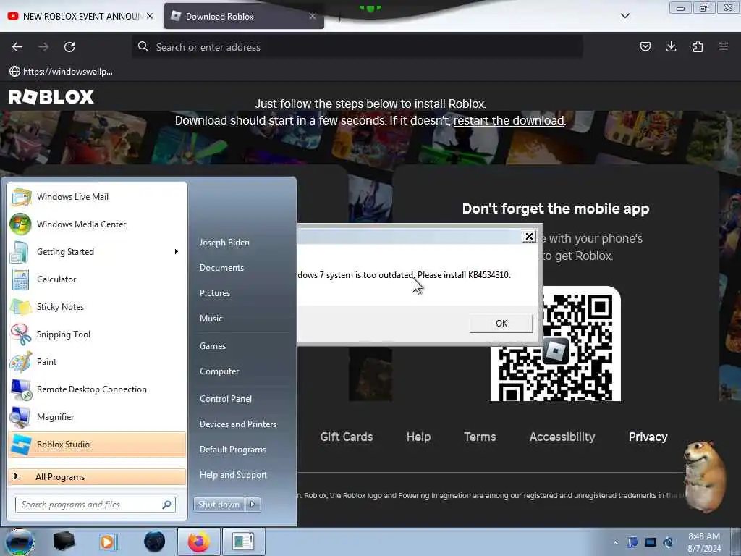Click the search magnifier in Start menu

click(167, 505)
